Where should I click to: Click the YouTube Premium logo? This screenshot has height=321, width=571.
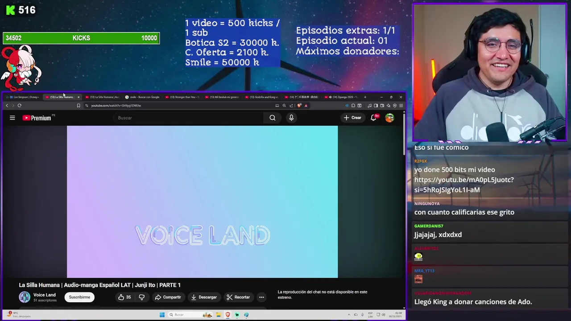click(x=37, y=118)
